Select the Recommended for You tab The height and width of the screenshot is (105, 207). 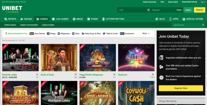coord(16,34)
